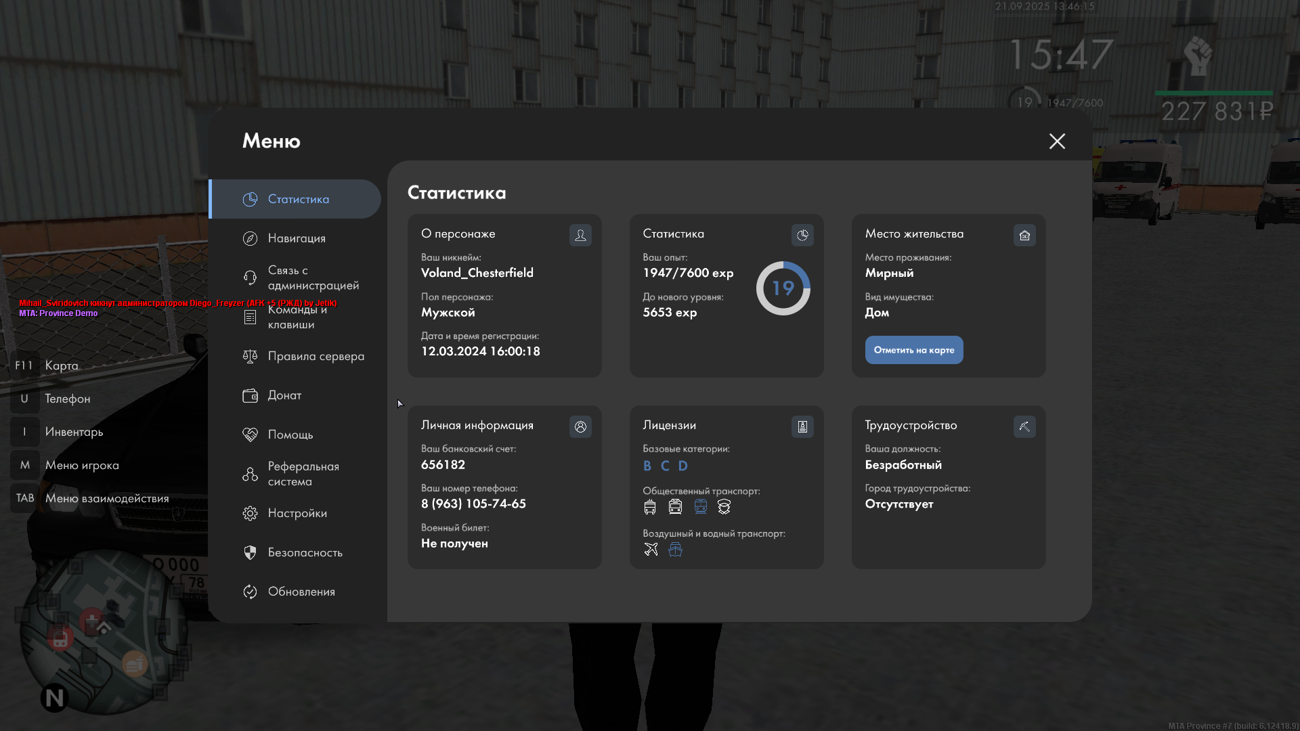Open the Обновления sidebar item
The height and width of the screenshot is (731, 1300).
coord(301,592)
